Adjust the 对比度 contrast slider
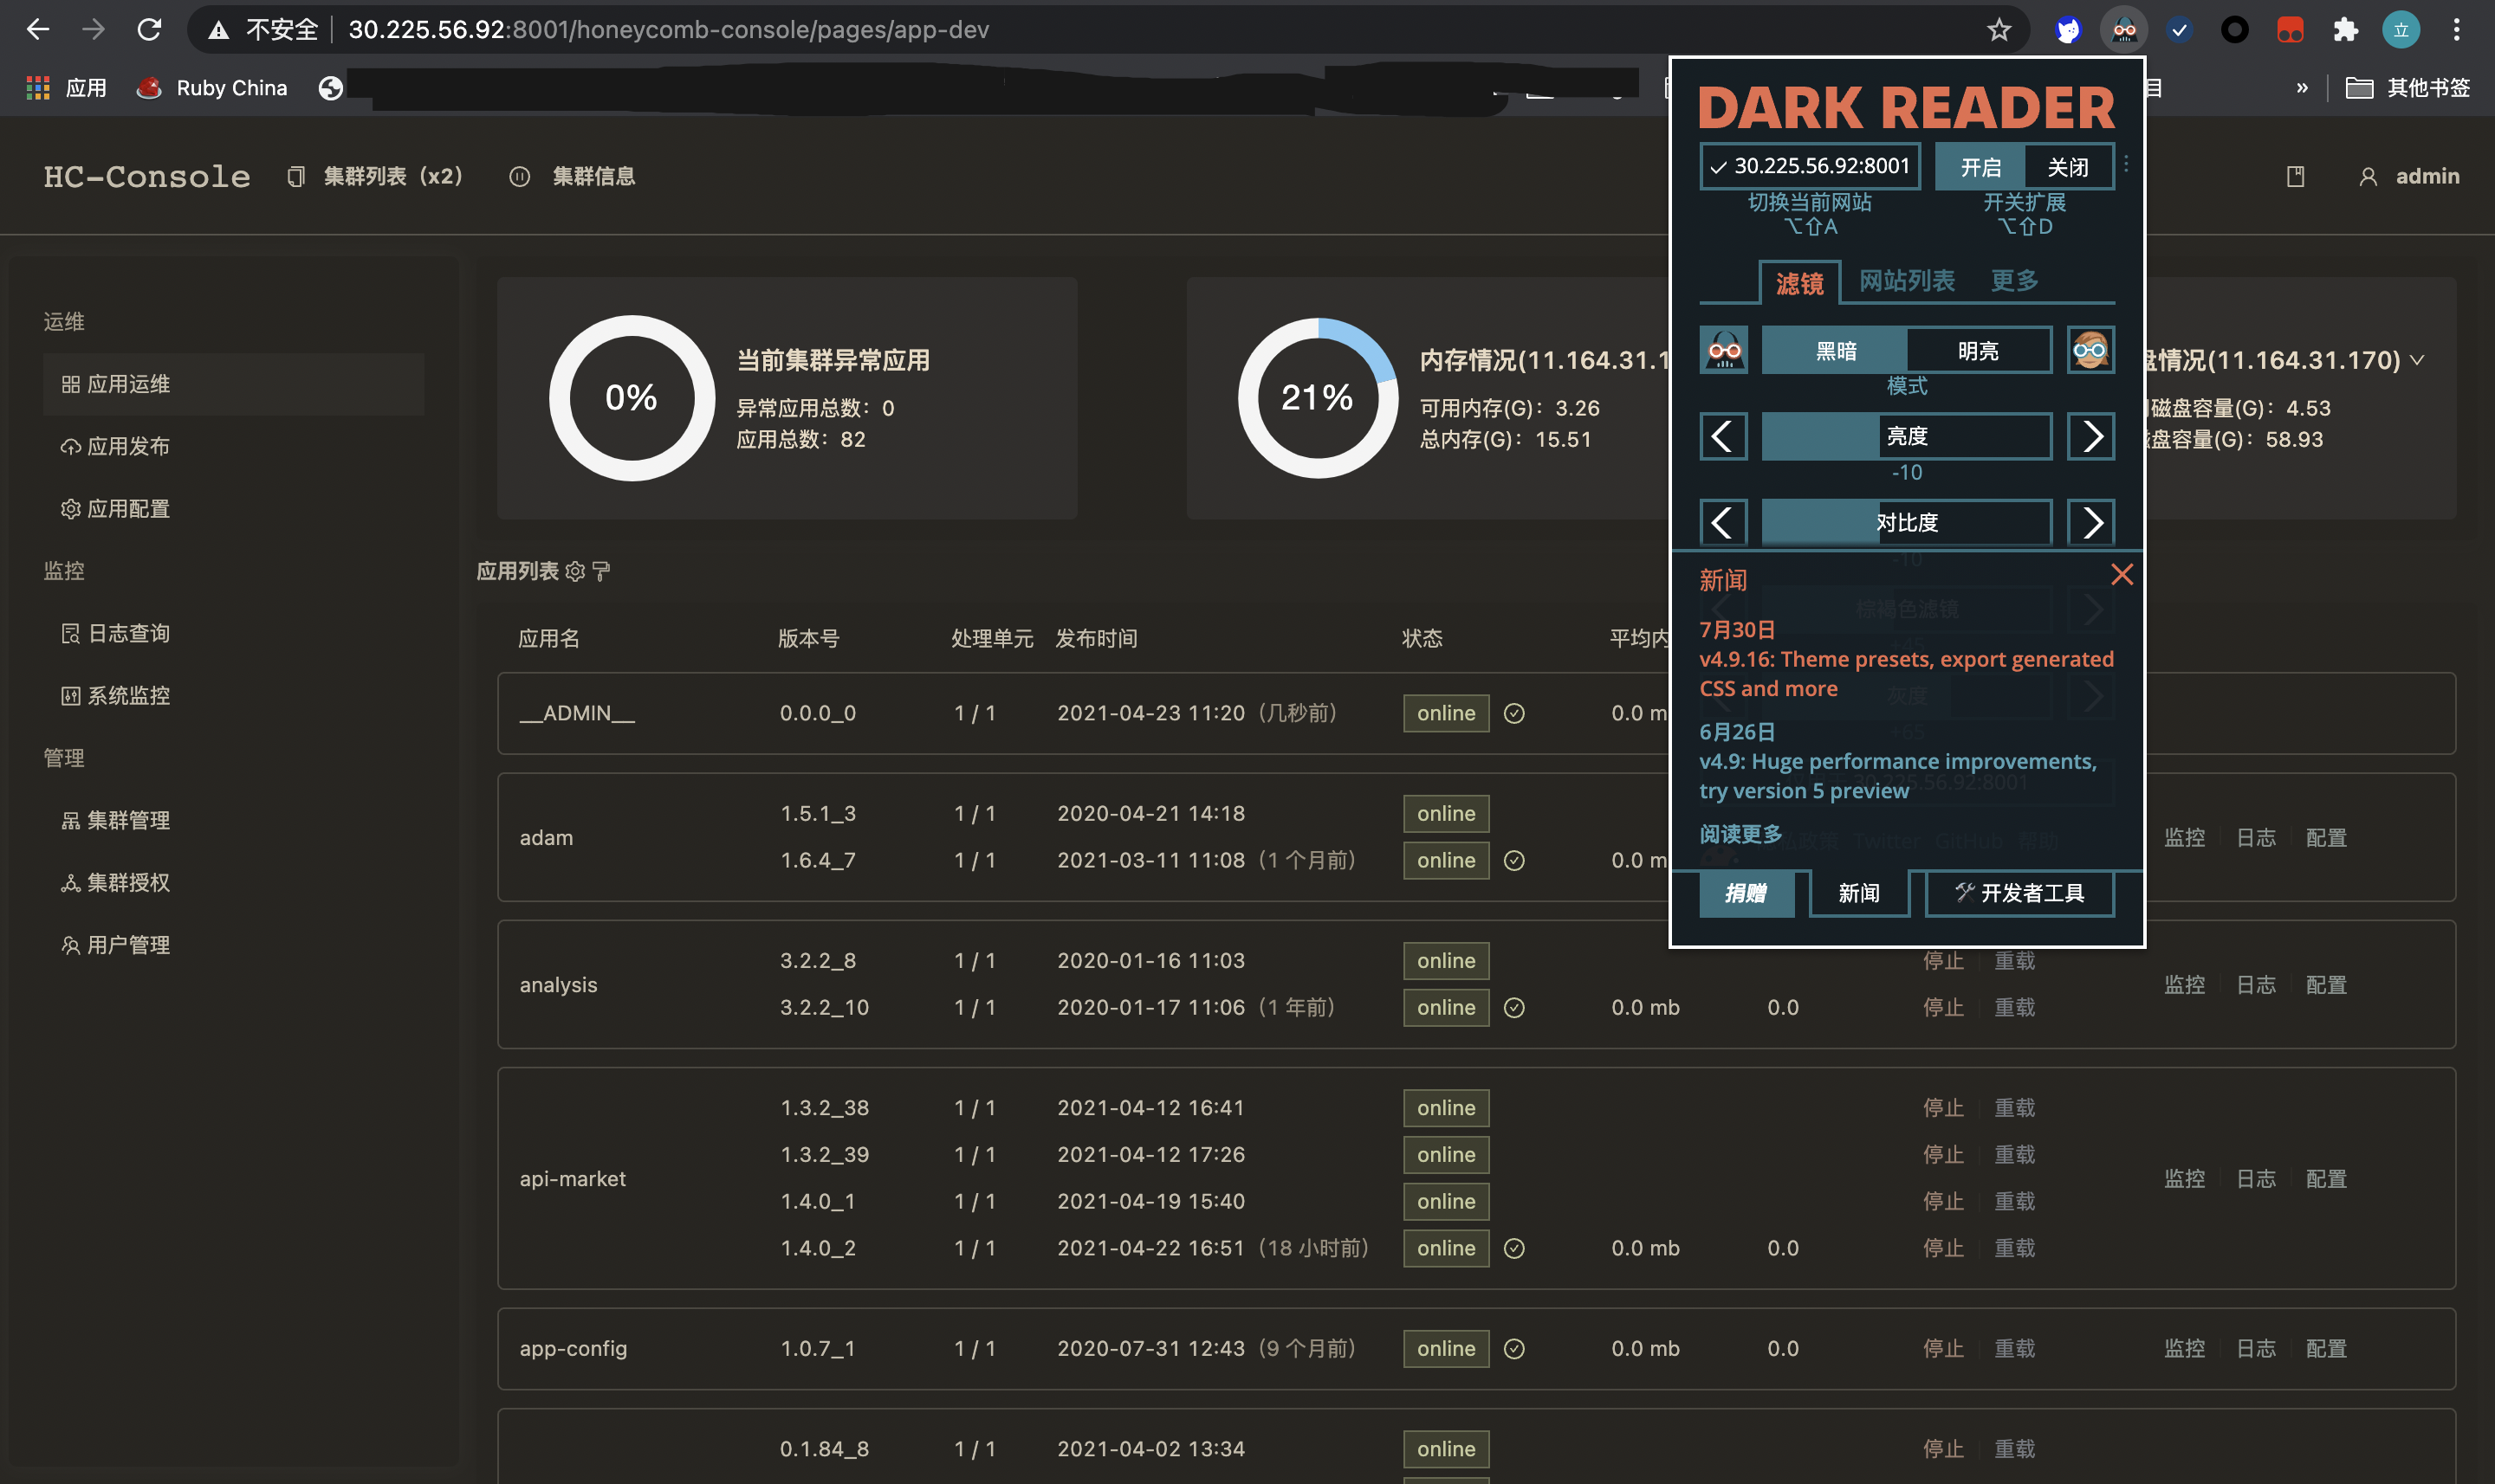The height and width of the screenshot is (1484, 2495). tap(1907, 522)
